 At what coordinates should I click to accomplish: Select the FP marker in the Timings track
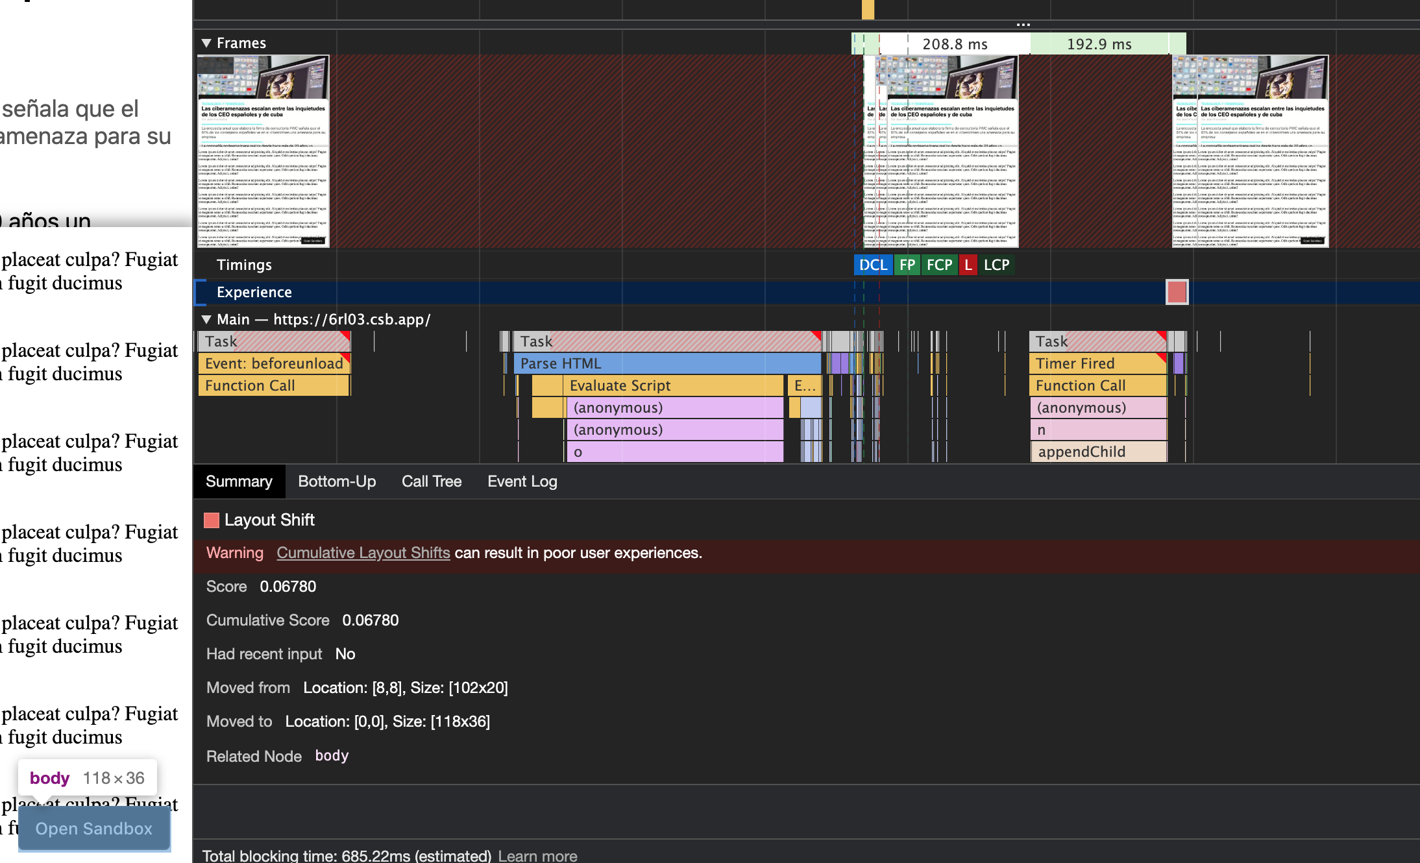point(907,265)
